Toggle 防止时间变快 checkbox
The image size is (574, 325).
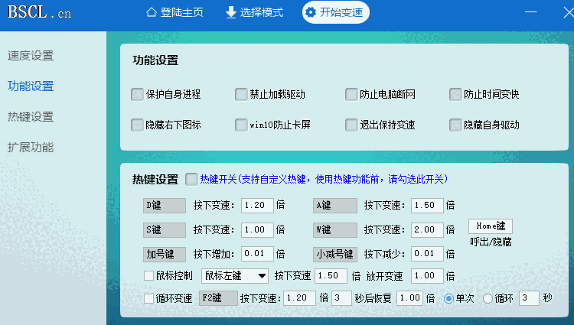click(455, 94)
